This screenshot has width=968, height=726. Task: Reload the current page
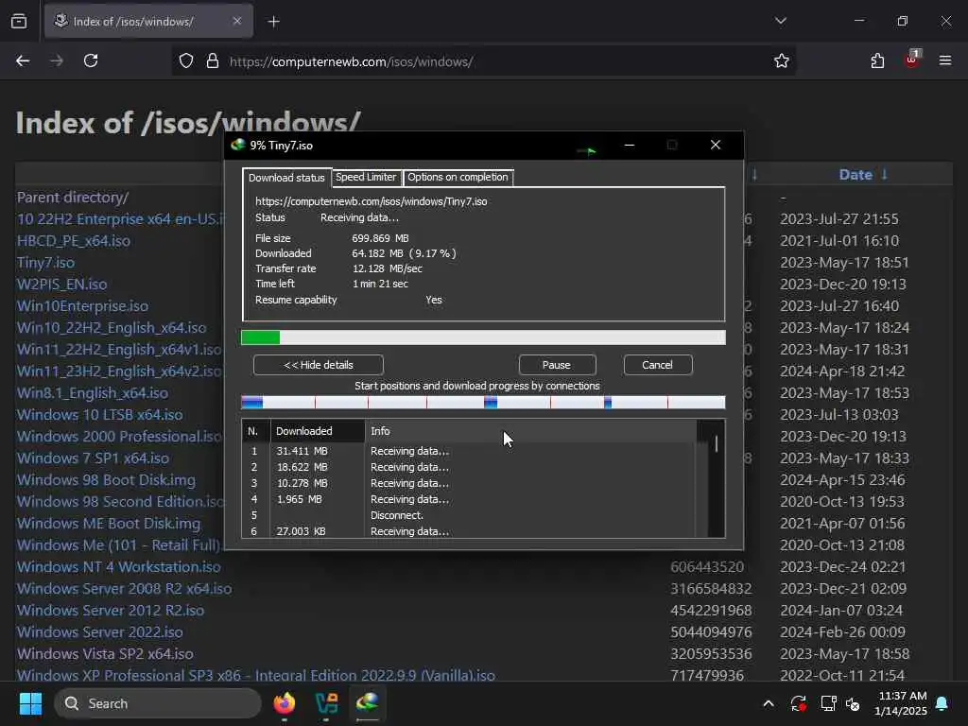pos(91,60)
